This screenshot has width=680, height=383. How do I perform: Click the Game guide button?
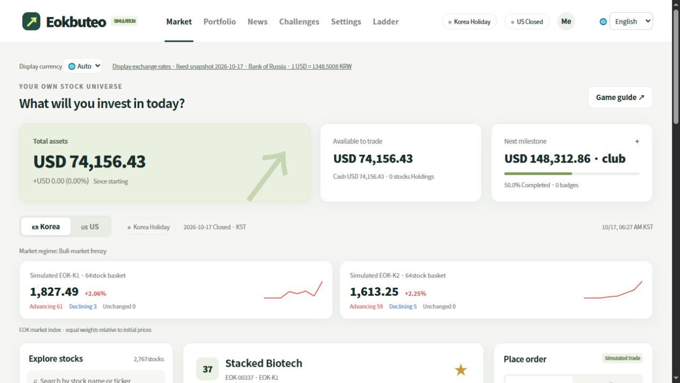(620, 97)
